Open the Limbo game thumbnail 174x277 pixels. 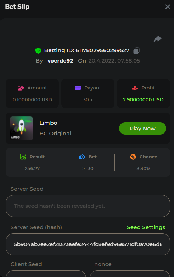(21, 128)
